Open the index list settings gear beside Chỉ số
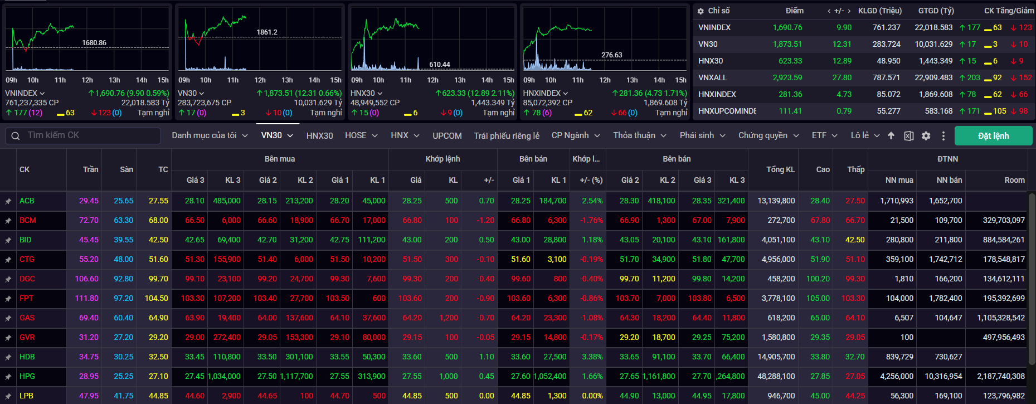This screenshot has width=1036, height=404. (701, 11)
